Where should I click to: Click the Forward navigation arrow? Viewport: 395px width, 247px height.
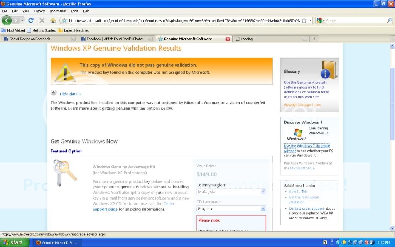(16, 20)
